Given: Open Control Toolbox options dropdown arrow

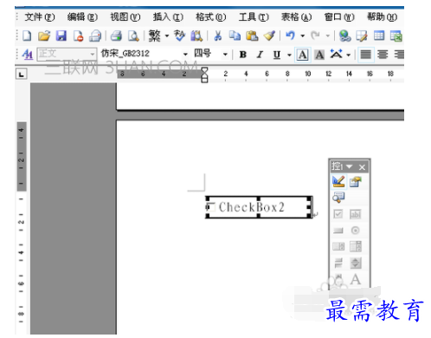Looking at the screenshot, I should click(349, 166).
